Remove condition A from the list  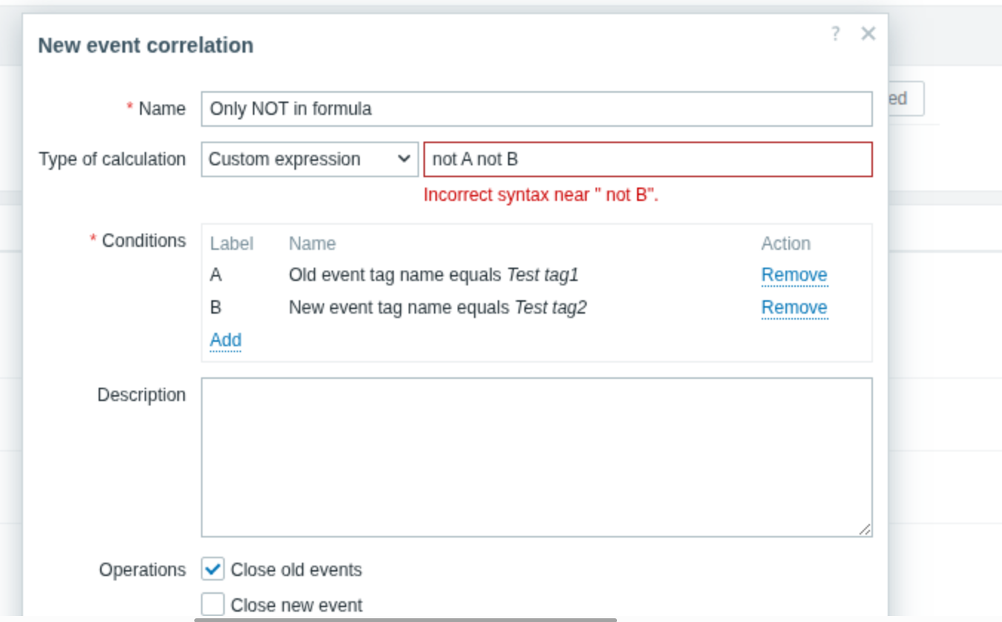pyautogui.click(x=794, y=275)
